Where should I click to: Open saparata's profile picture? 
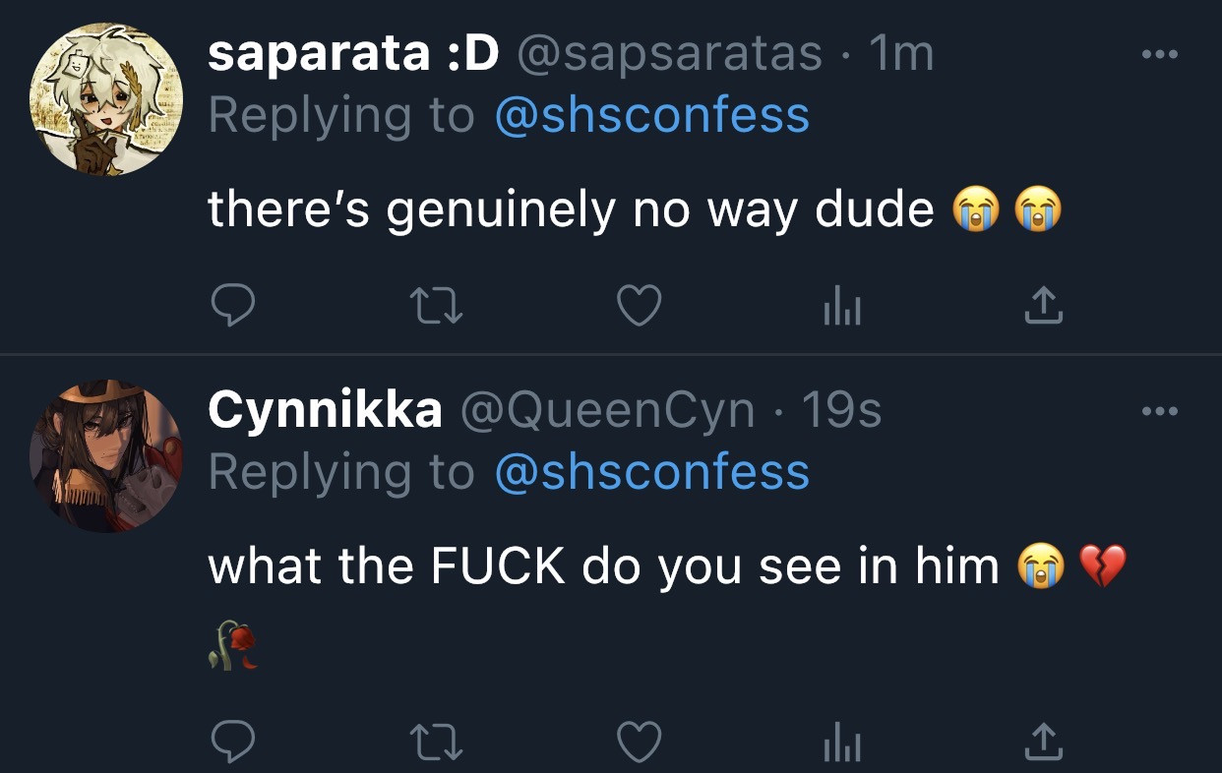pos(106,100)
